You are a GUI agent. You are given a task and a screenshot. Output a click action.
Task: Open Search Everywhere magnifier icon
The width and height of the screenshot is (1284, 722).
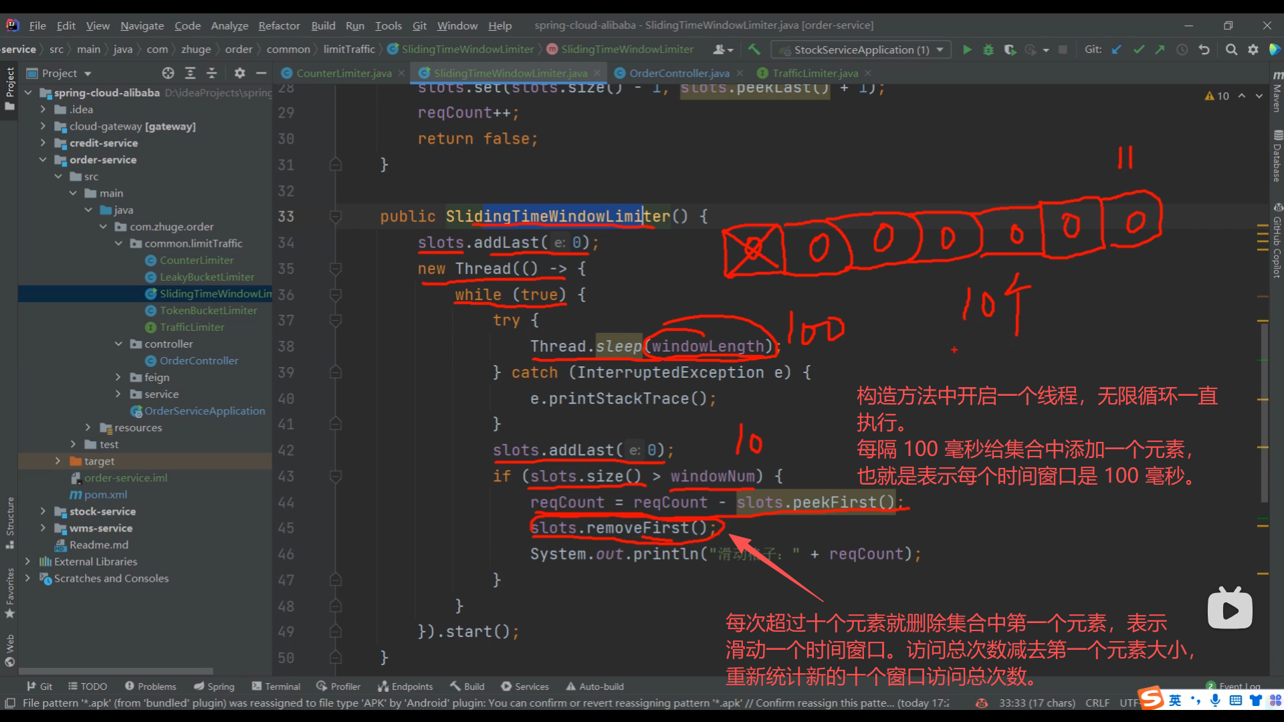point(1230,49)
